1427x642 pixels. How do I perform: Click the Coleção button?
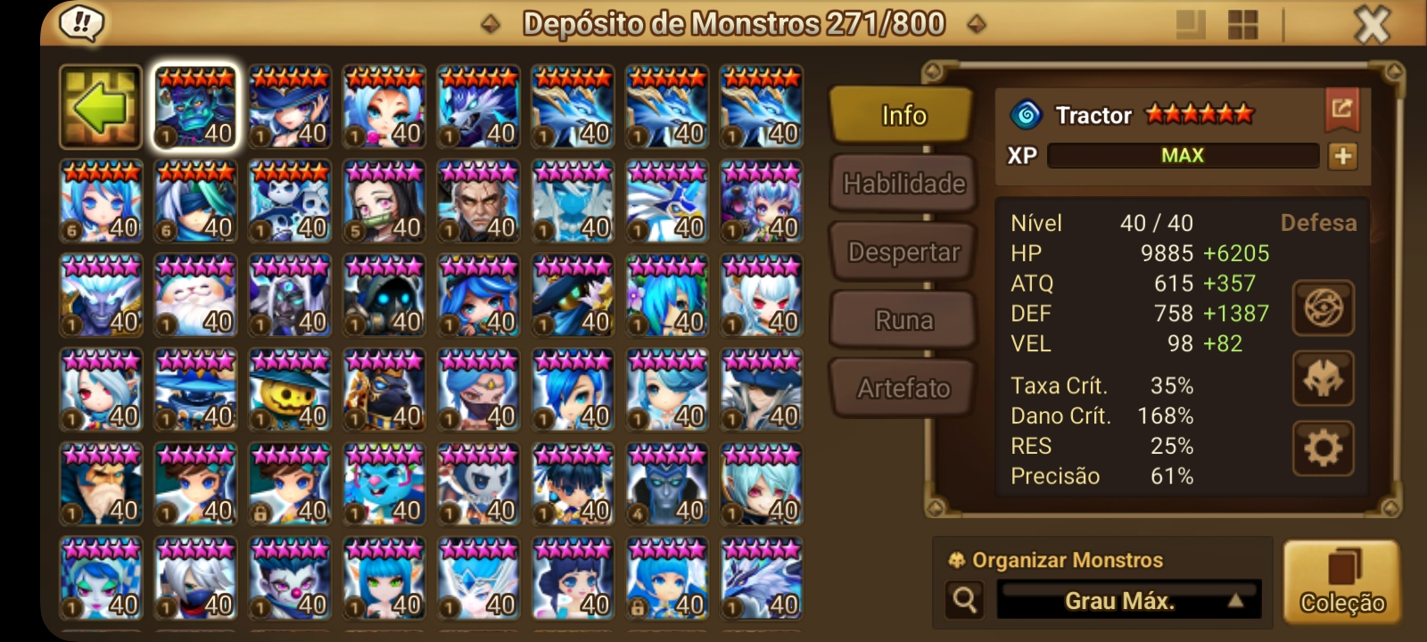click(x=1341, y=581)
